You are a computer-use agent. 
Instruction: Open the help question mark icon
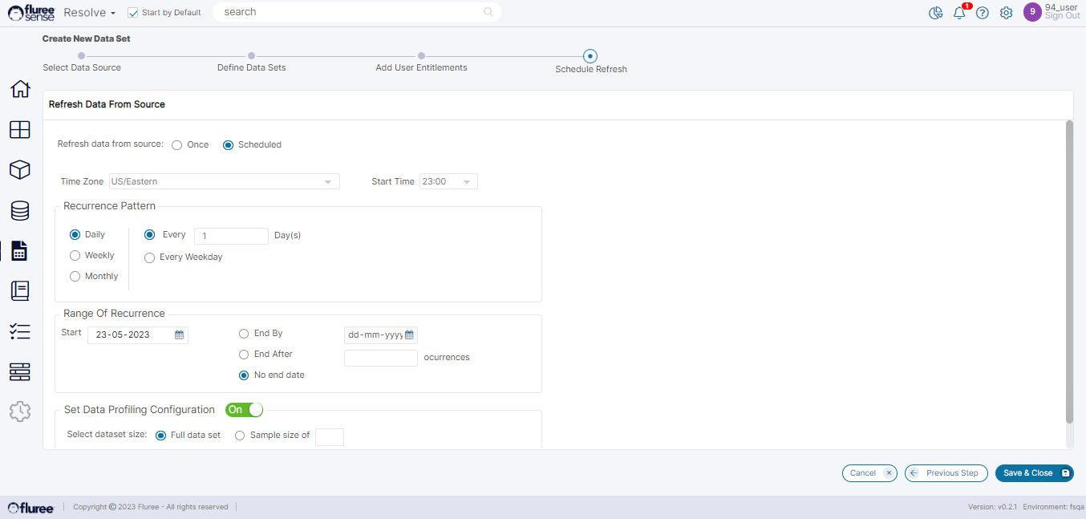click(x=982, y=13)
